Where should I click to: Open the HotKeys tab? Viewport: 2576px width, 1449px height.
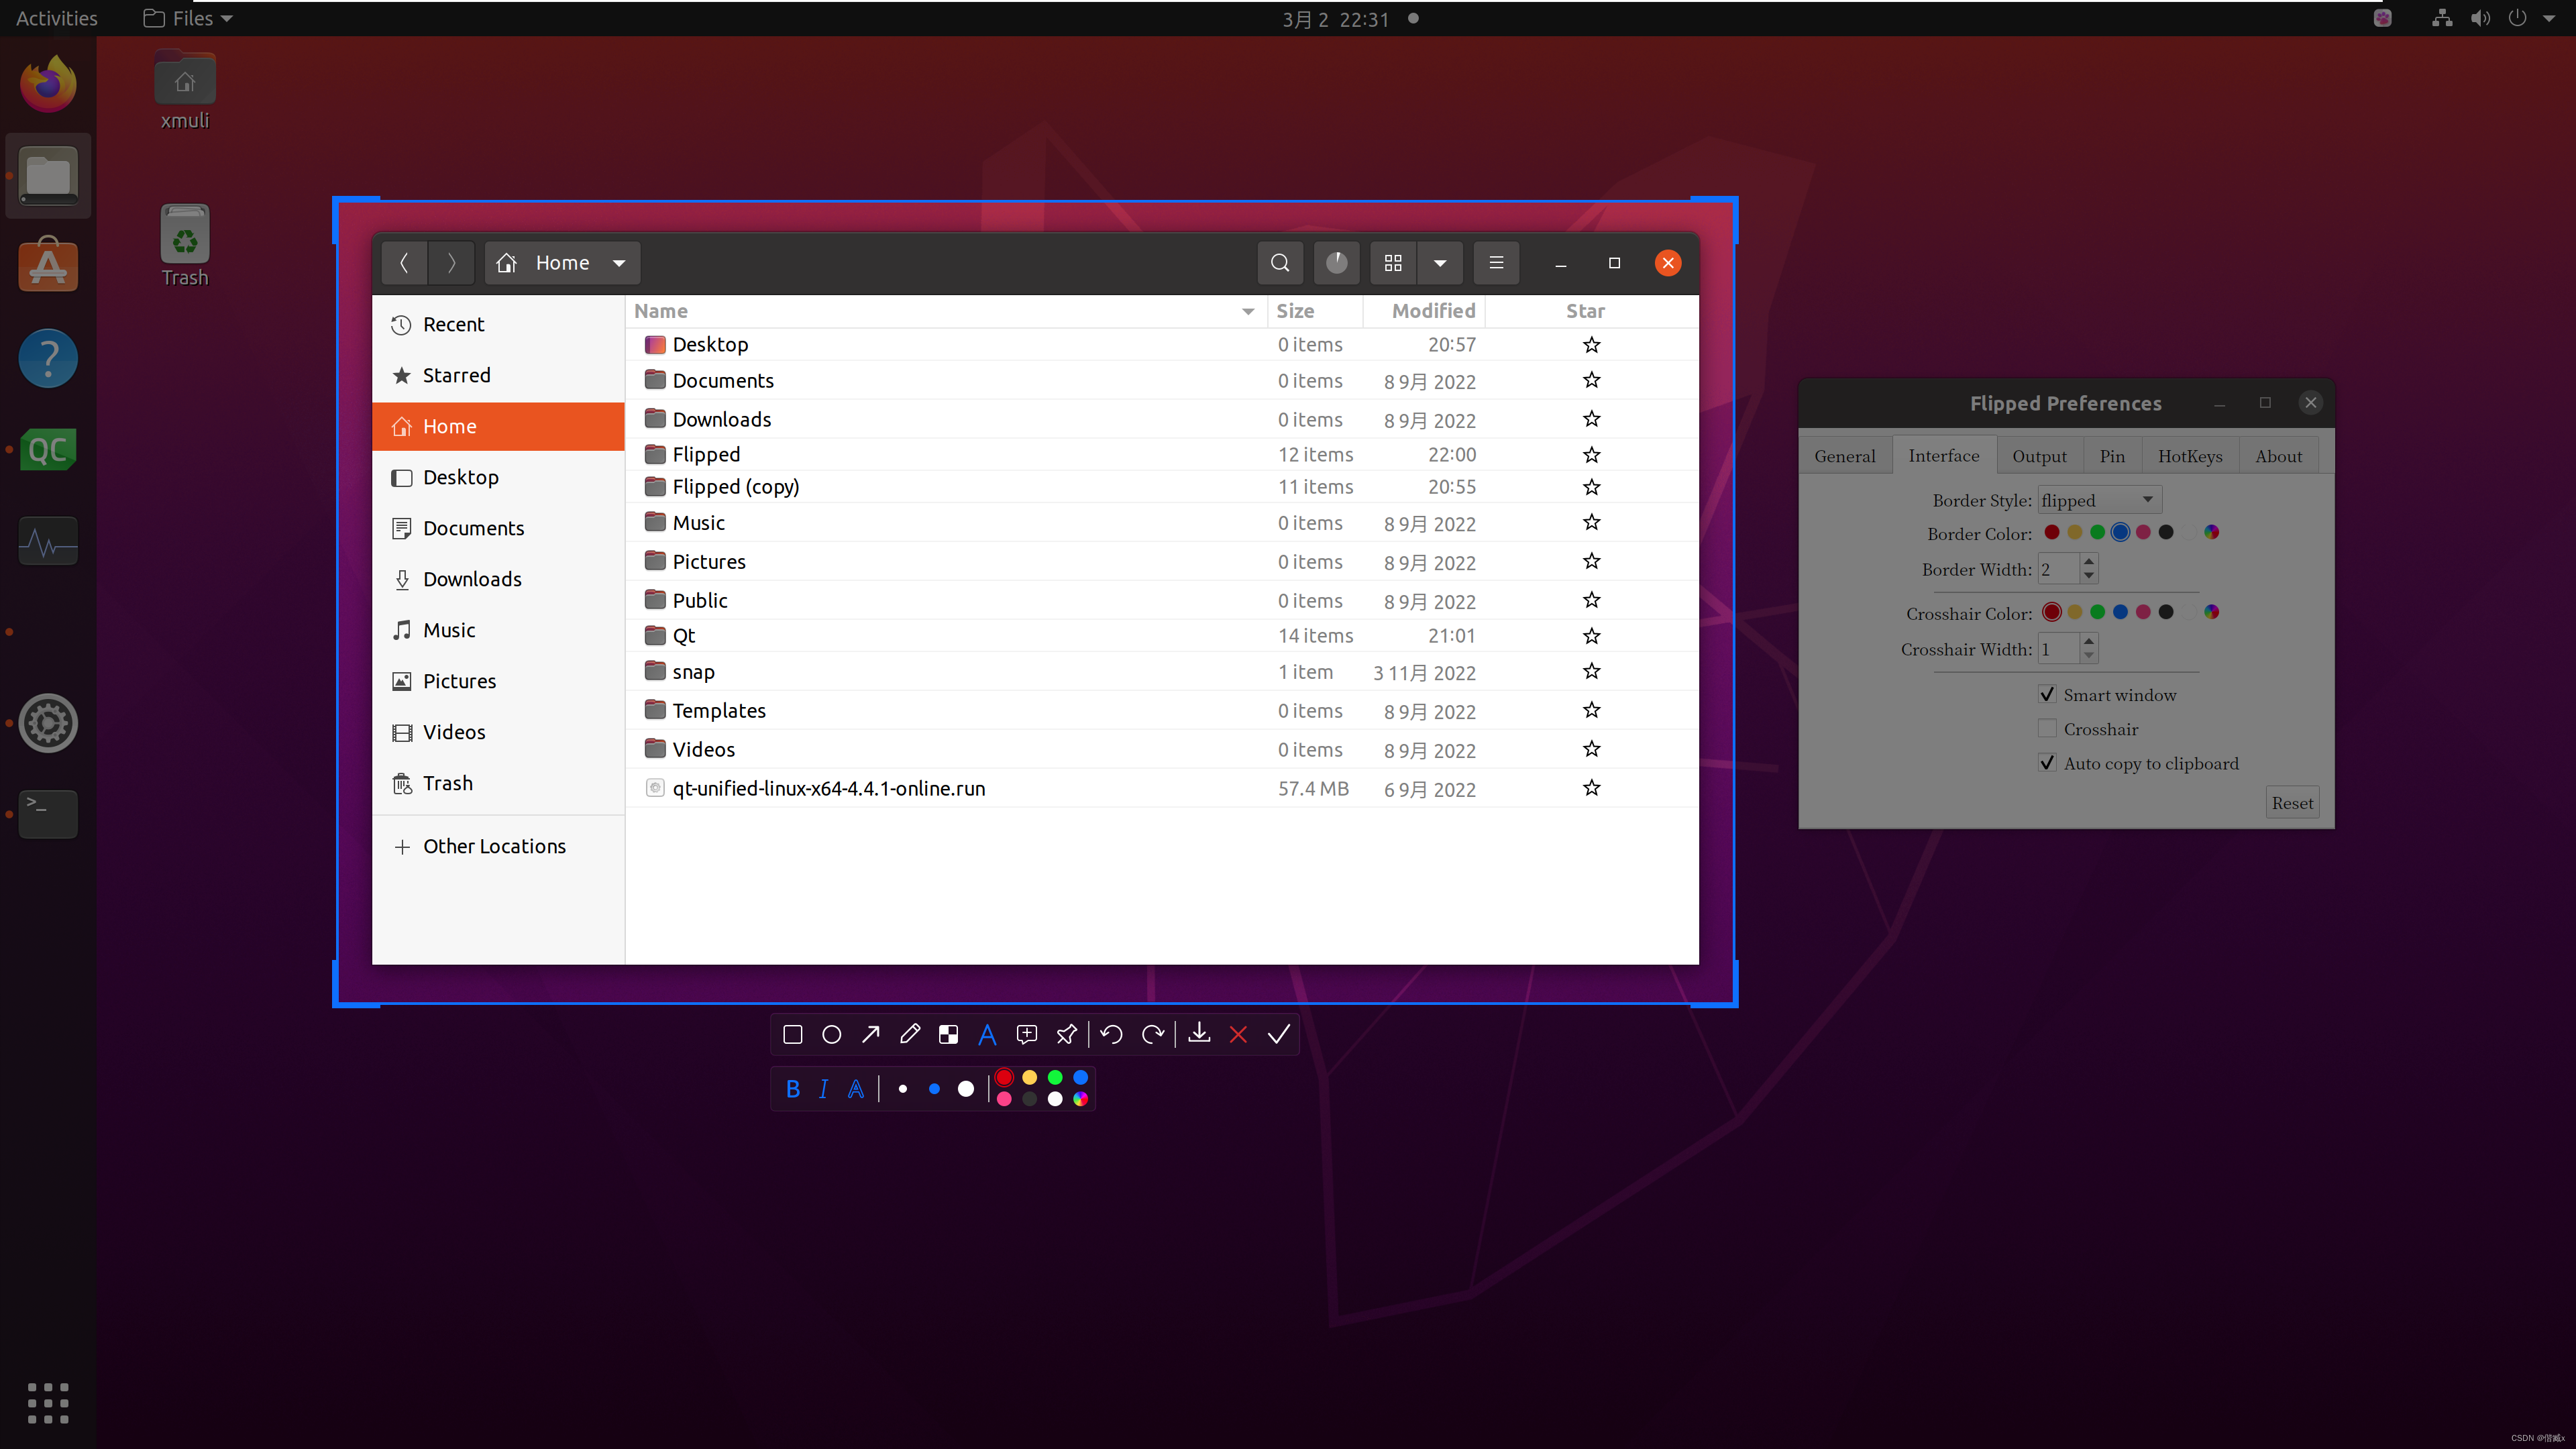pyautogui.click(x=2189, y=456)
